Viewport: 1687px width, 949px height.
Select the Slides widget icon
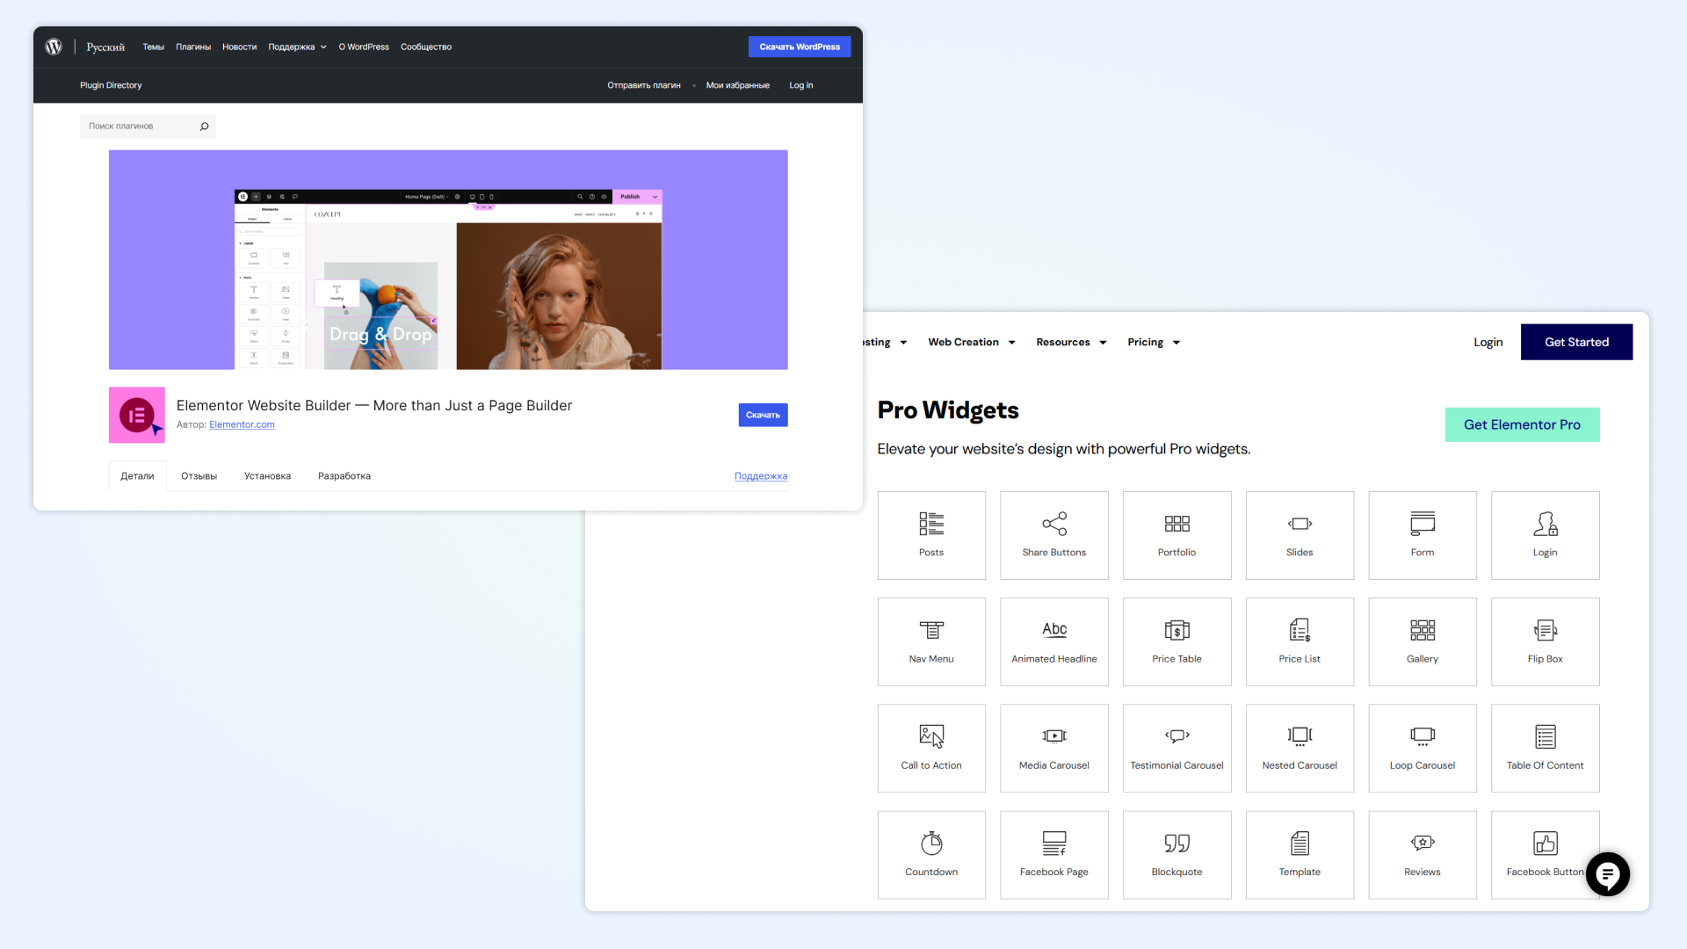1300,524
